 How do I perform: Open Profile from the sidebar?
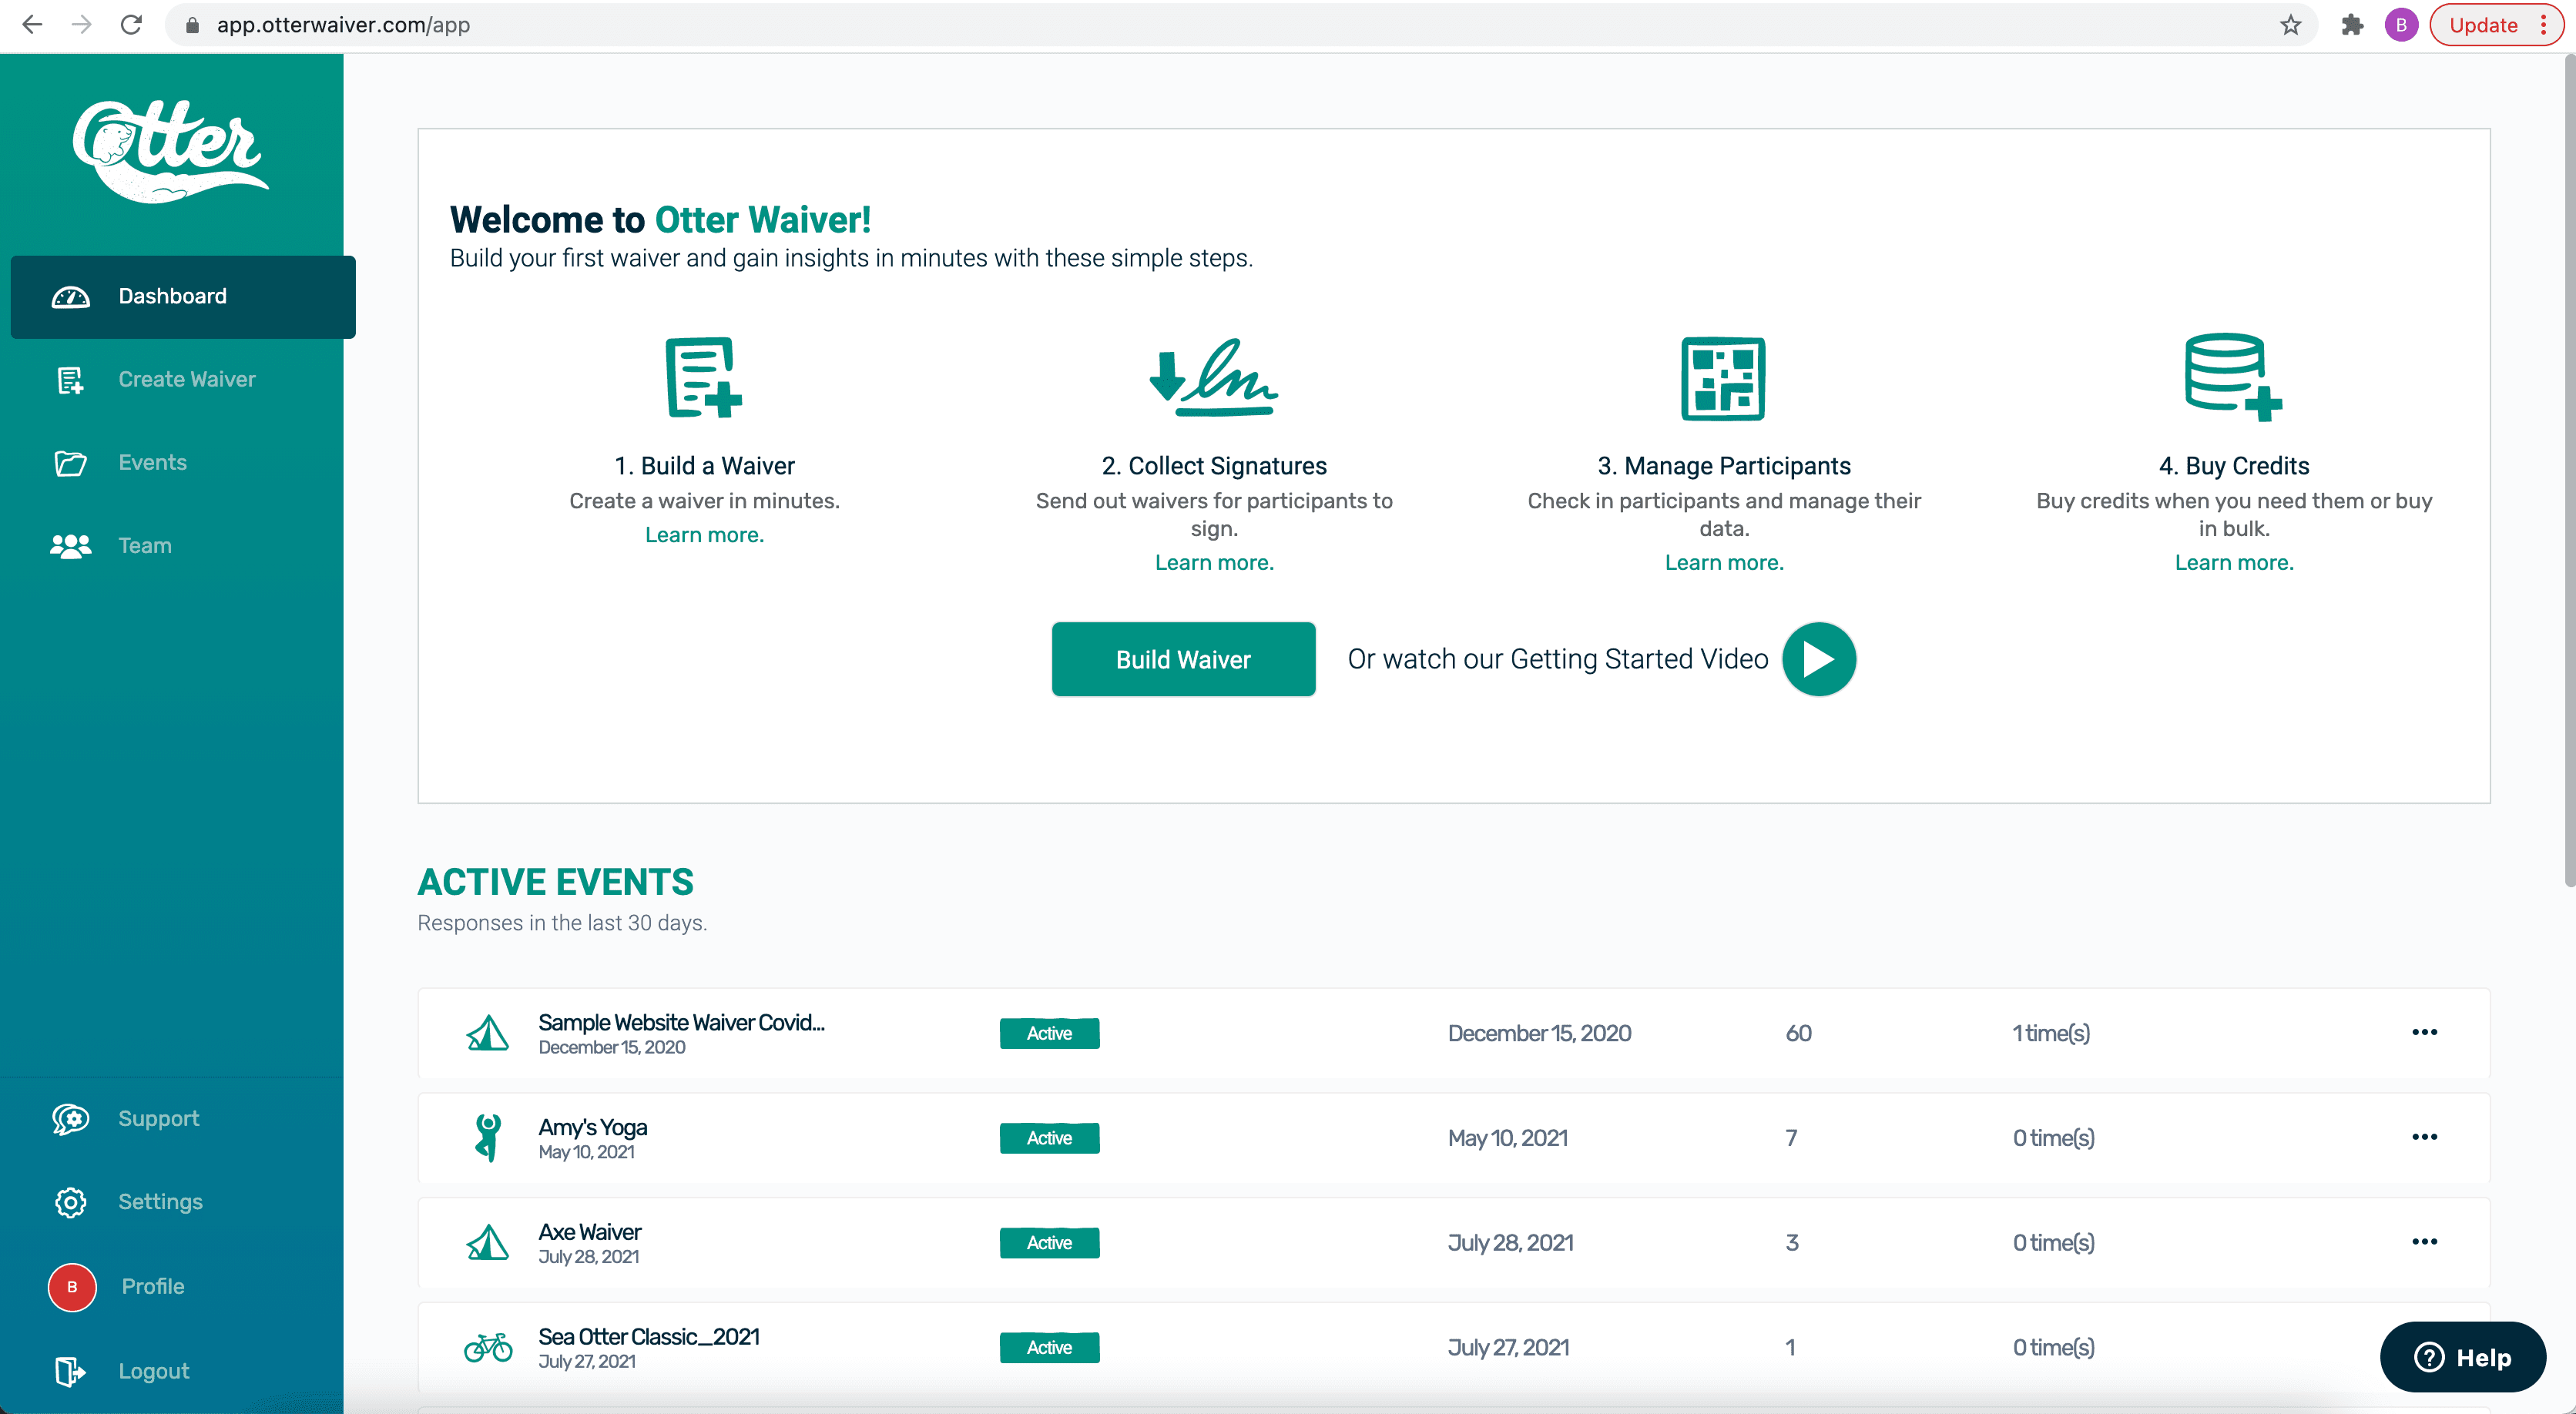tap(153, 1287)
